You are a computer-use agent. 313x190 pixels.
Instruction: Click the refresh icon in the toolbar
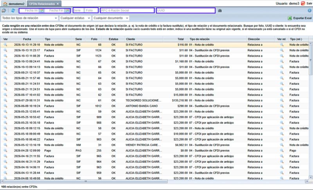13,11
